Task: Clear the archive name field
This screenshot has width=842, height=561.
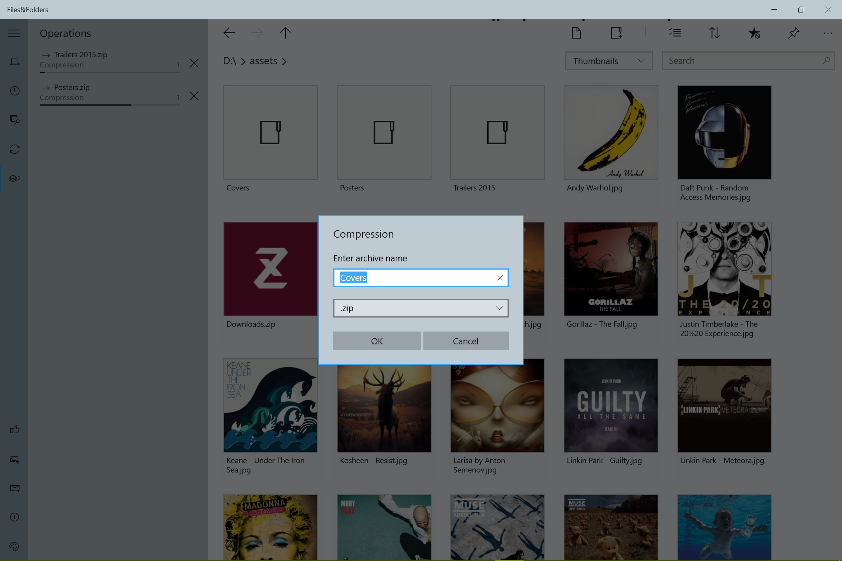Action: pos(500,278)
